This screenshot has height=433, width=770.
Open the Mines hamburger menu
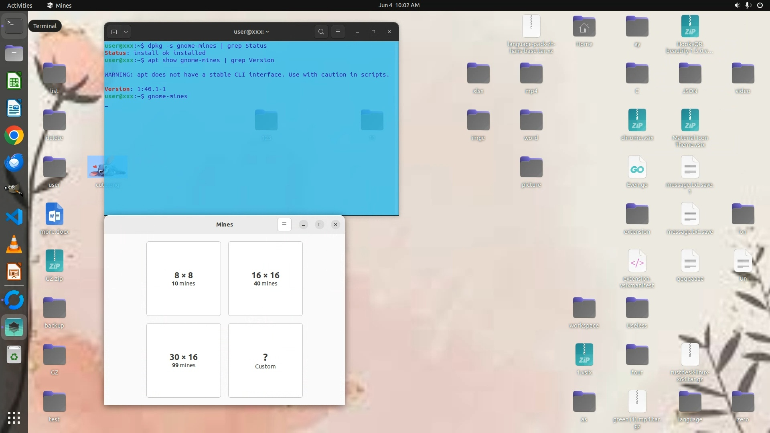[x=284, y=225]
